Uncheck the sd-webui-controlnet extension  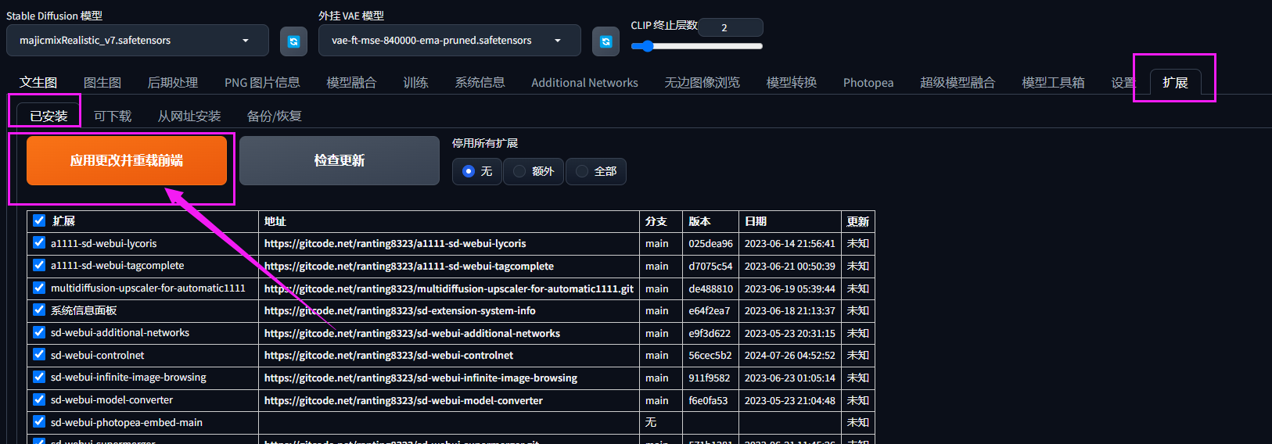(x=39, y=355)
